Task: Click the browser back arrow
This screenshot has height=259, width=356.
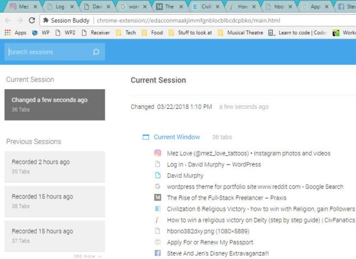Action: click(x=8, y=20)
